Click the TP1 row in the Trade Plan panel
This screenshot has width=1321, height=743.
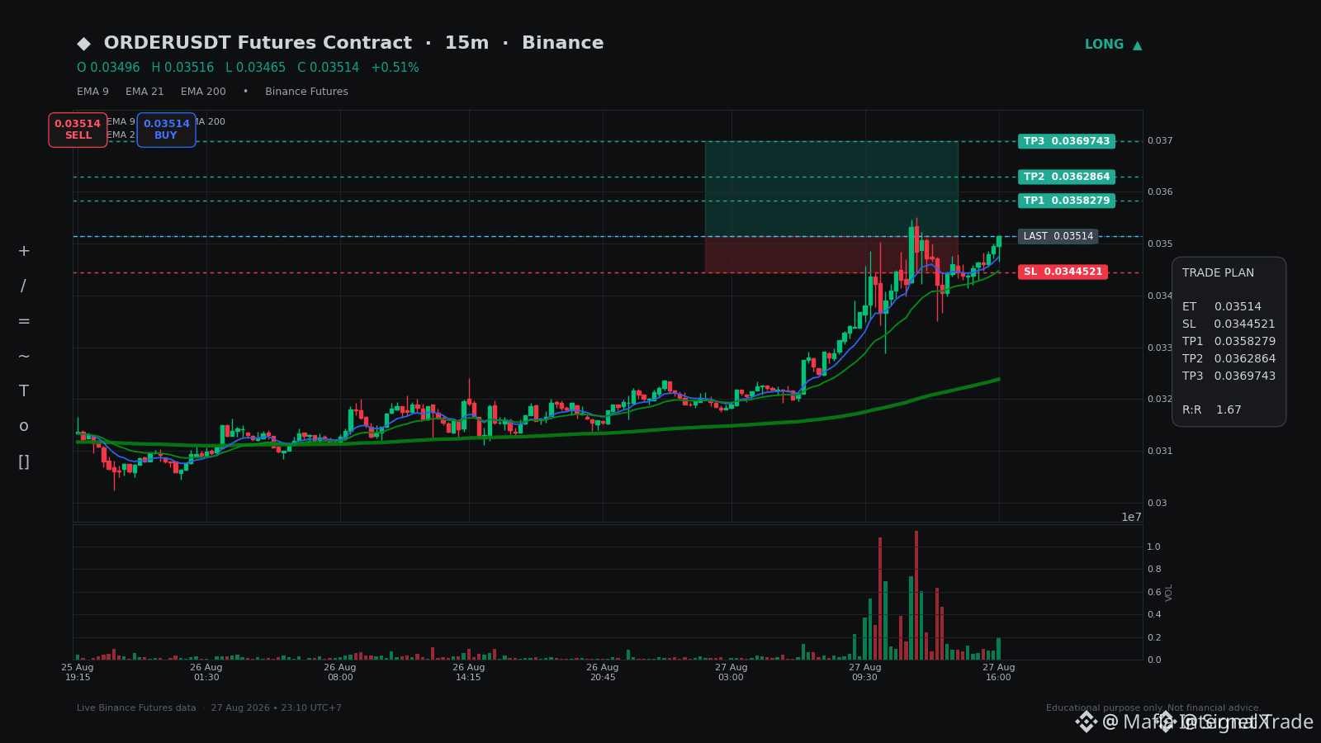1229,342
